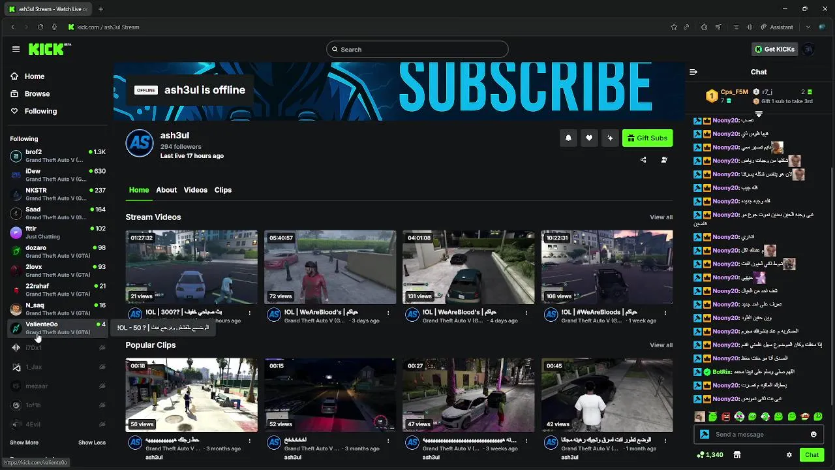835x470 pixels.
Task: Open the channel points shop icon
Action: point(737,455)
